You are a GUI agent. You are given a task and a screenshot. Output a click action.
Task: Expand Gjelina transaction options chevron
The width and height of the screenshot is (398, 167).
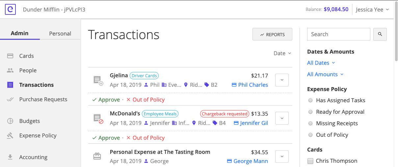click(282, 80)
